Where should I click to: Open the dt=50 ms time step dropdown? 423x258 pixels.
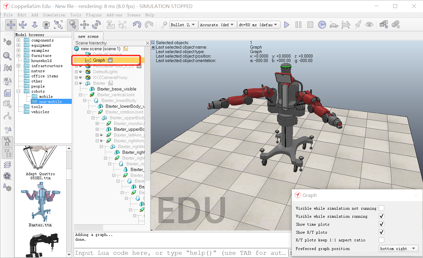(259, 25)
